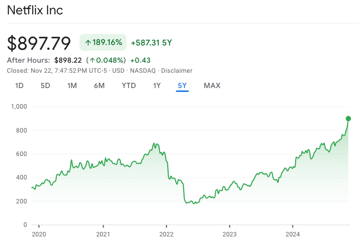Switch chart to 6M range
The height and width of the screenshot is (246, 359).
[x=99, y=86]
